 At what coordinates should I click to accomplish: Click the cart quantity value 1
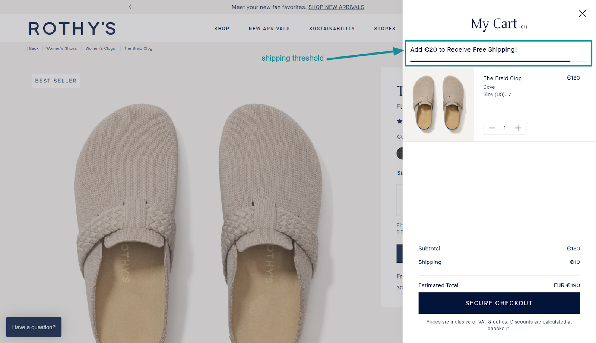coord(505,128)
